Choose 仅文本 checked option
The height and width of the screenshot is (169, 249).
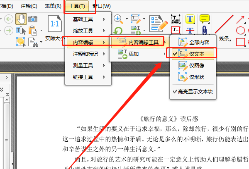(193, 54)
